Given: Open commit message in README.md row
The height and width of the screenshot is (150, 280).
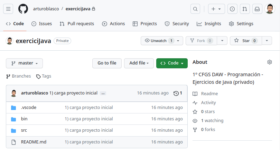Looking at the screenshot, I should (89, 142).
